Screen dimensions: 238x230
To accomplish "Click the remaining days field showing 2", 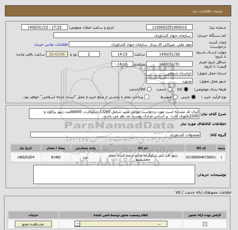I will coord(89,54).
